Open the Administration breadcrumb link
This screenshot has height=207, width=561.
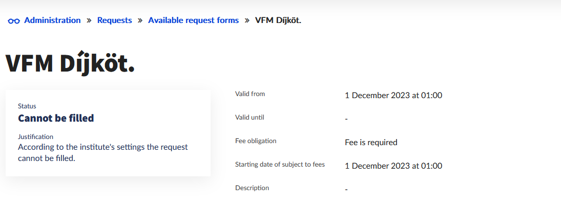52,20
